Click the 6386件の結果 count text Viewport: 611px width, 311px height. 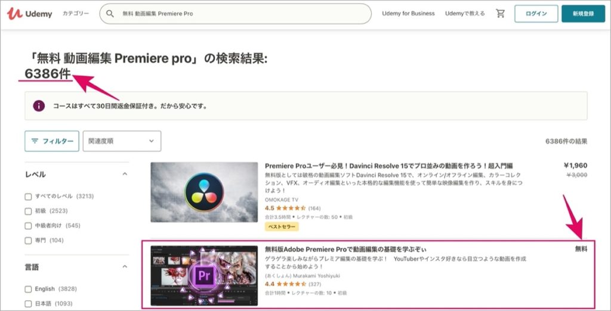click(x=566, y=141)
